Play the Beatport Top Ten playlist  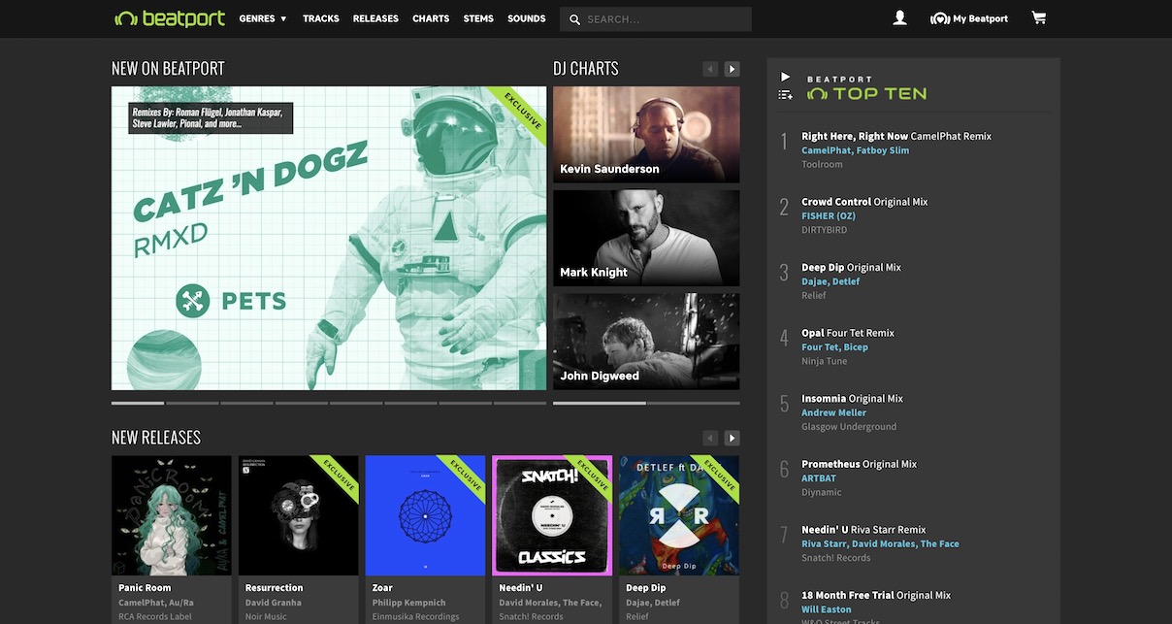coord(785,76)
